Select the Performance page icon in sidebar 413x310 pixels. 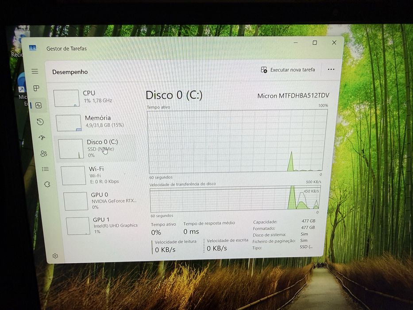coord(39,105)
